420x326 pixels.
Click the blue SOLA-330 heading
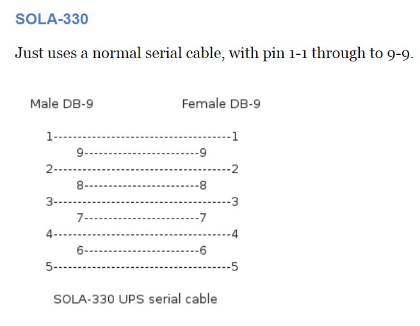click(51, 20)
